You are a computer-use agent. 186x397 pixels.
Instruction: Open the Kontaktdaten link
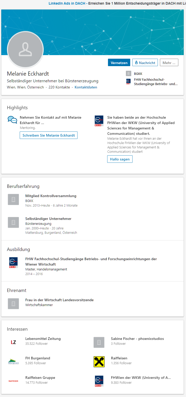86,87
